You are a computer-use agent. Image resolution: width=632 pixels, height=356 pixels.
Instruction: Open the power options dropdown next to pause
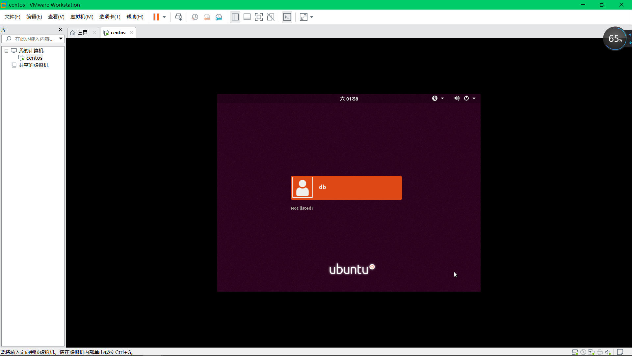(x=164, y=17)
